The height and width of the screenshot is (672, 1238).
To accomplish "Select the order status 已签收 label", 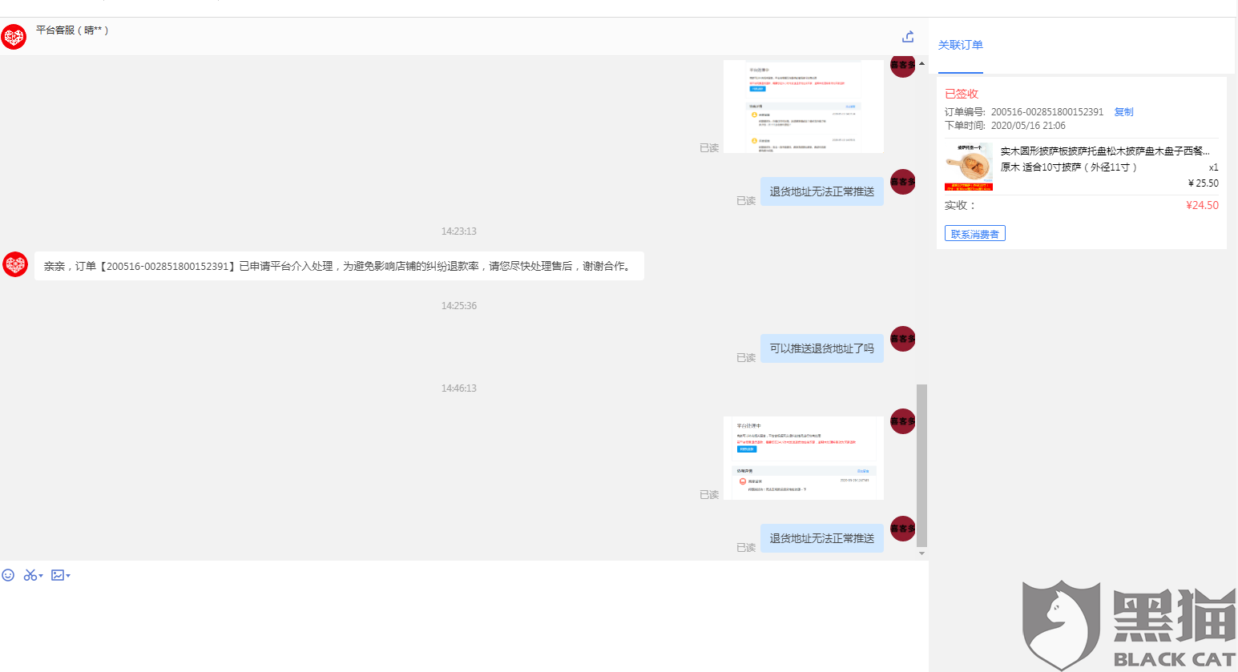I will [964, 93].
